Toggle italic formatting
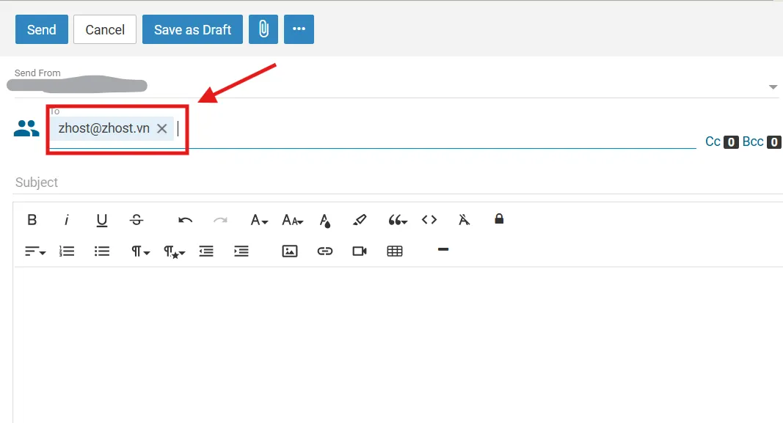The height and width of the screenshot is (423, 783). (x=67, y=220)
